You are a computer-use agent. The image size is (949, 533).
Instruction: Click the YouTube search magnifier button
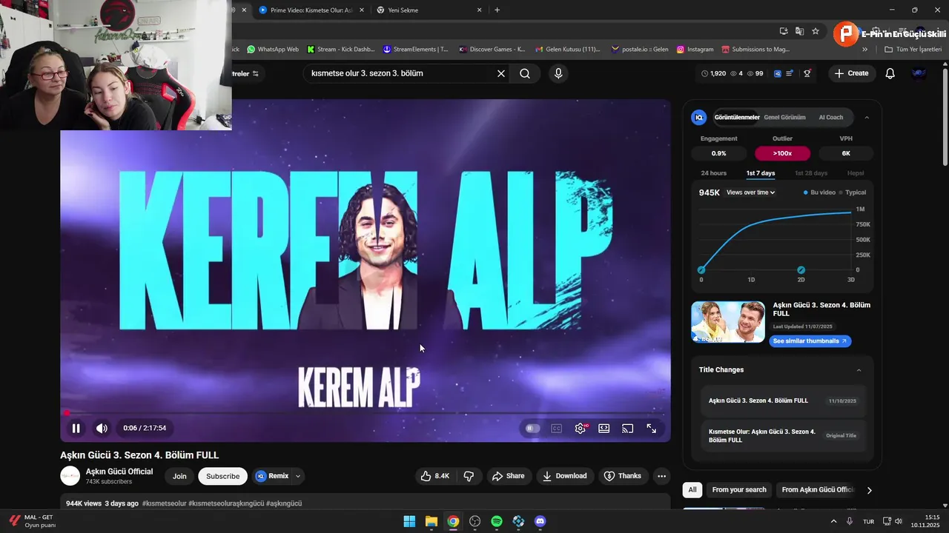(x=525, y=73)
